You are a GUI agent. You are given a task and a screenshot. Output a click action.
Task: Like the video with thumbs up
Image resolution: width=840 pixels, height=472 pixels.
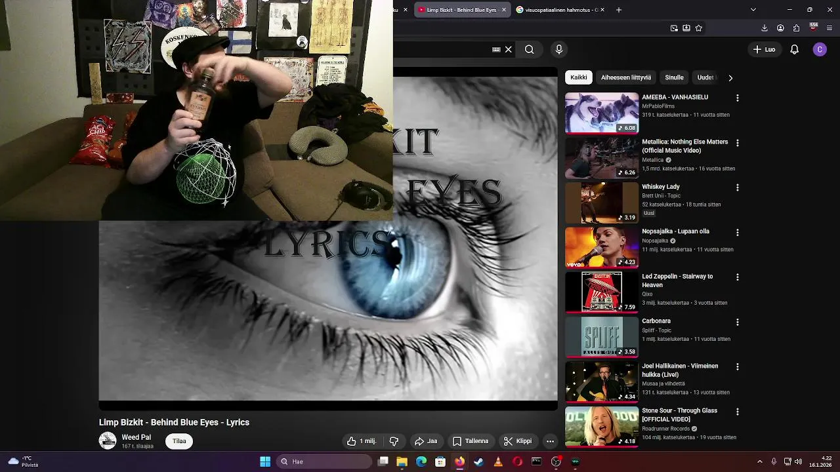pos(362,441)
